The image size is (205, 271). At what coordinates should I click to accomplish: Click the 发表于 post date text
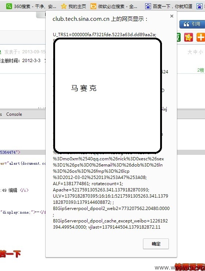coord(25,51)
